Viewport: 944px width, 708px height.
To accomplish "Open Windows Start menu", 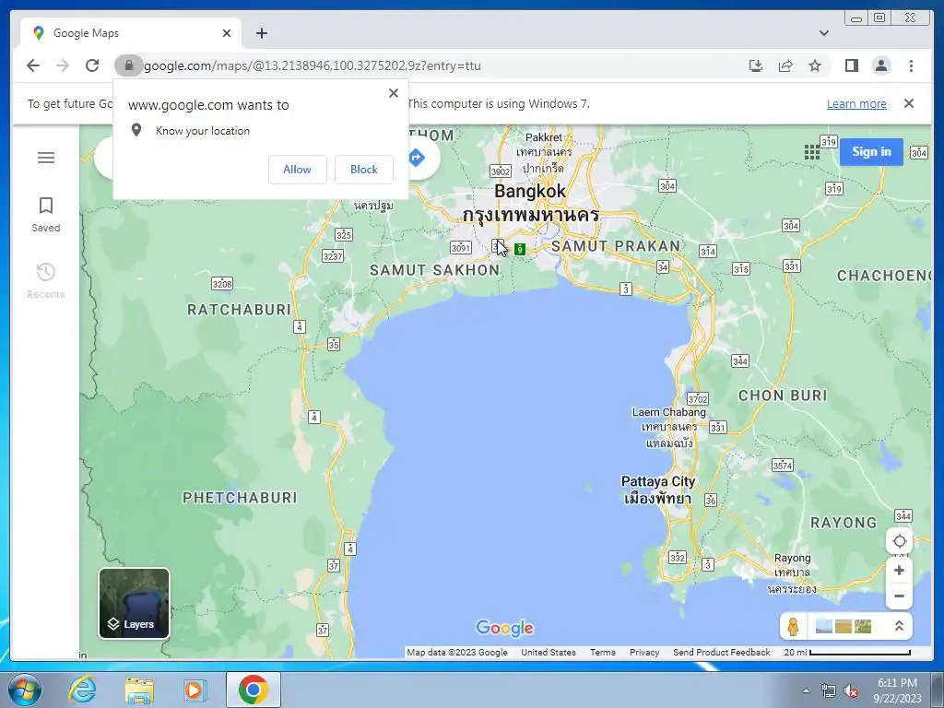I will tap(24, 690).
